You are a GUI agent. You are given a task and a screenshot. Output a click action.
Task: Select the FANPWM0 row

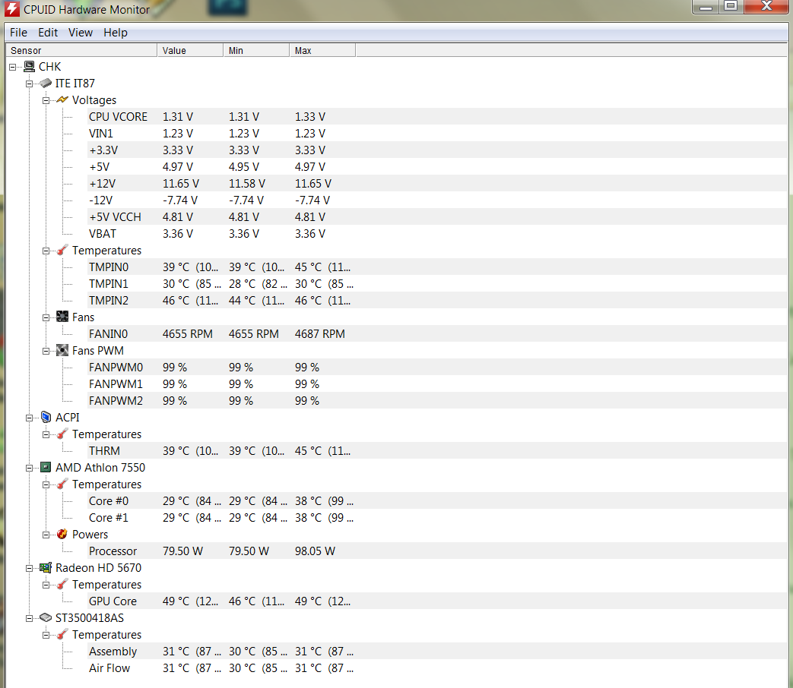tap(437, 368)
